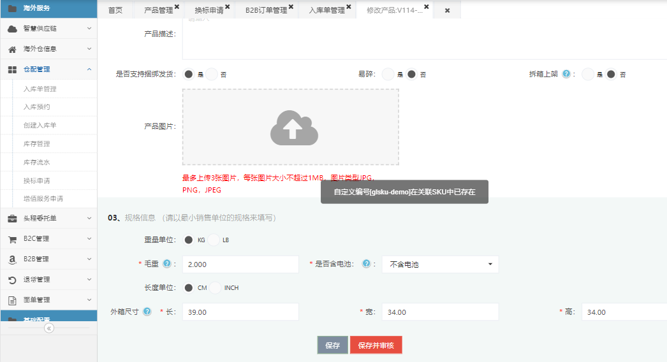Expand 面单管理 menu

click(x=89, y=300)
